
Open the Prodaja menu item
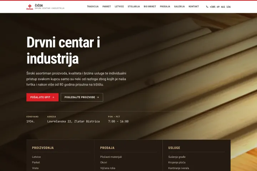165,6
